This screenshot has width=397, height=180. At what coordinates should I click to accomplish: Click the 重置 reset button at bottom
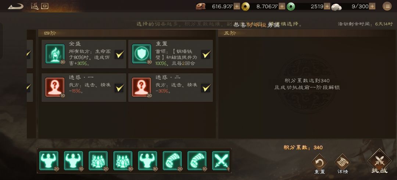click(319, 164)
